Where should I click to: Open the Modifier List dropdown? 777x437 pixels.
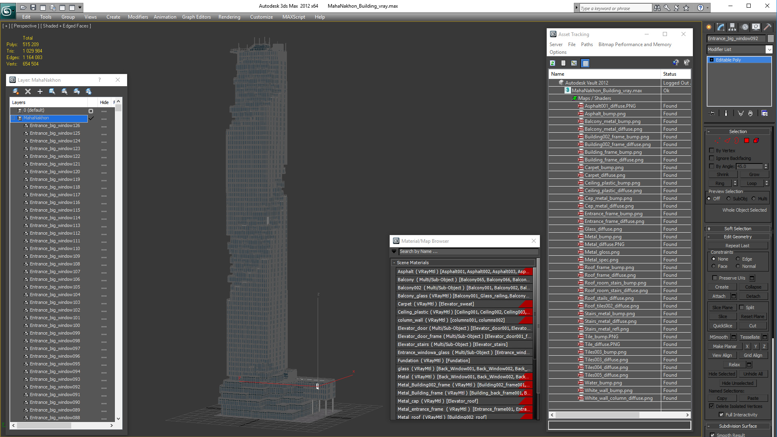point(769,49)
